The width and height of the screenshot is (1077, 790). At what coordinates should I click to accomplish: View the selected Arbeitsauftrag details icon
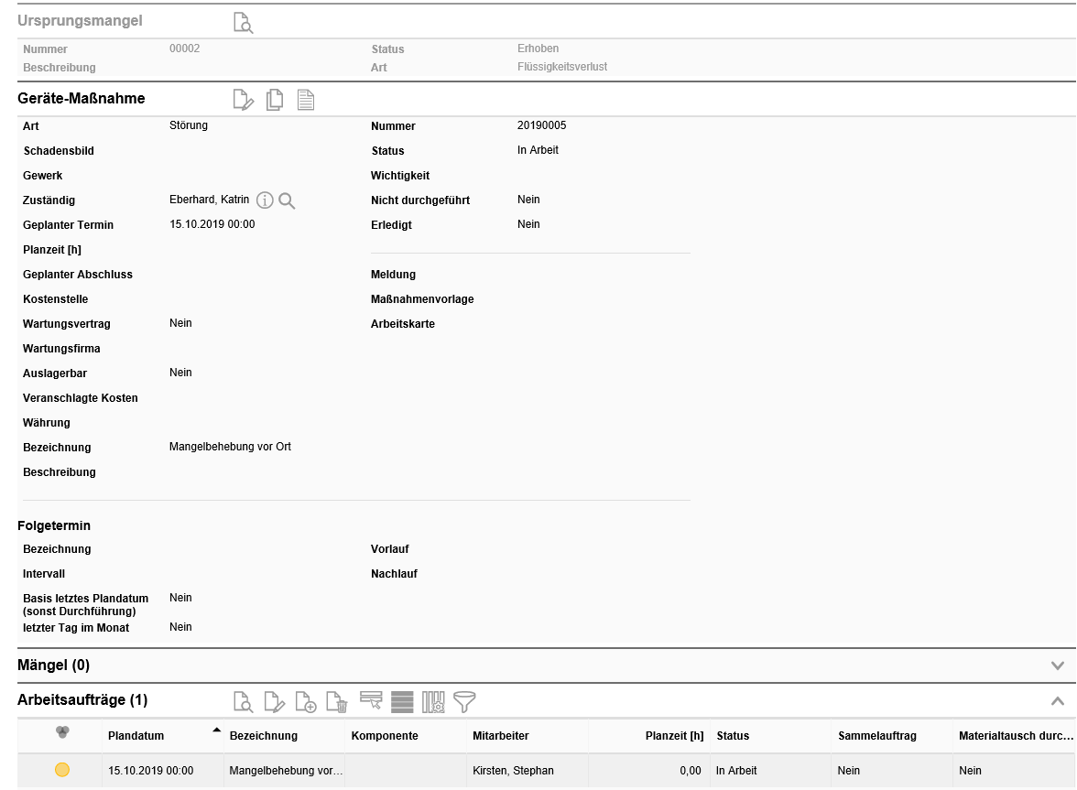click(x=243, y=702)
